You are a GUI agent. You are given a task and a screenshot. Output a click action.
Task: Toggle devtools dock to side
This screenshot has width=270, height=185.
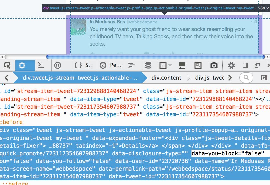[245, 65]
